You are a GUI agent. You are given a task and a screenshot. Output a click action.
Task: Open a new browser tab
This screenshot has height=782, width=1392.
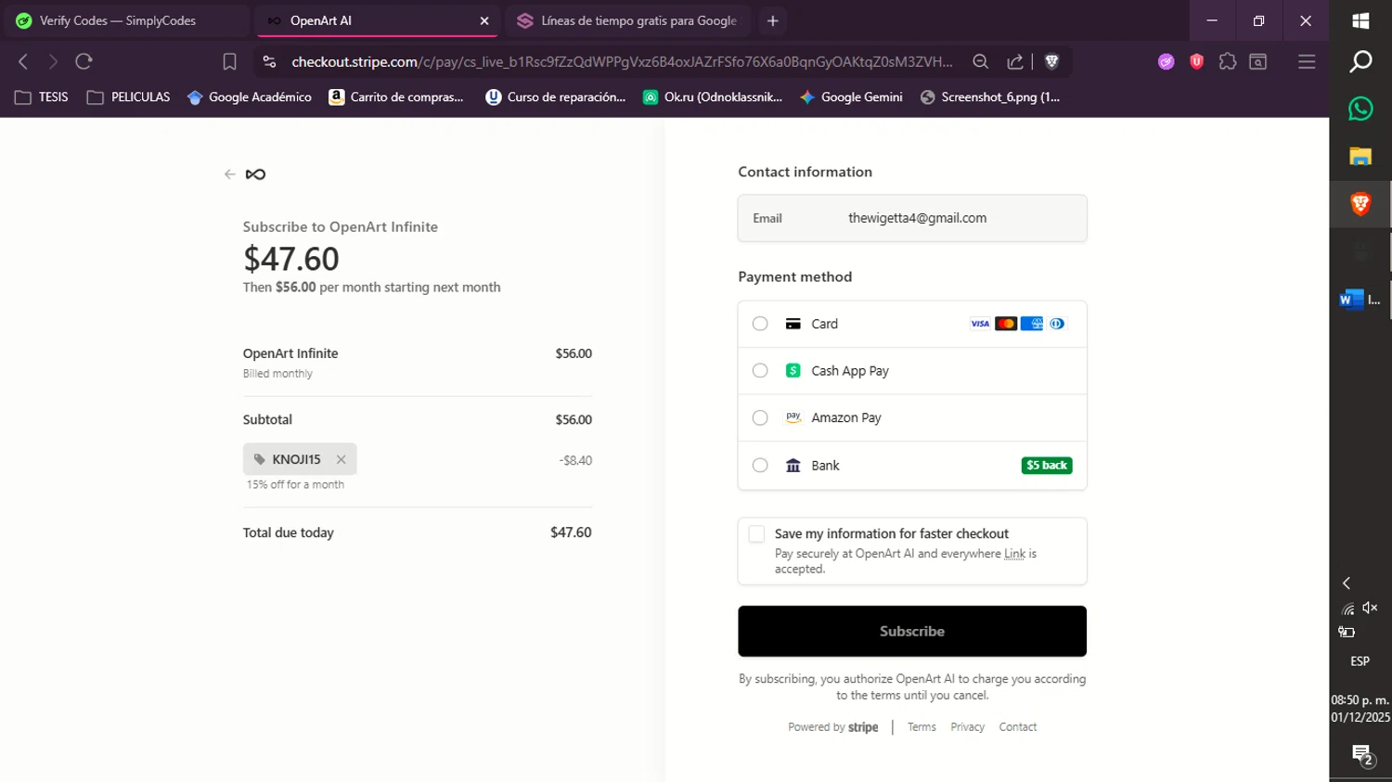tap(772, 20)
